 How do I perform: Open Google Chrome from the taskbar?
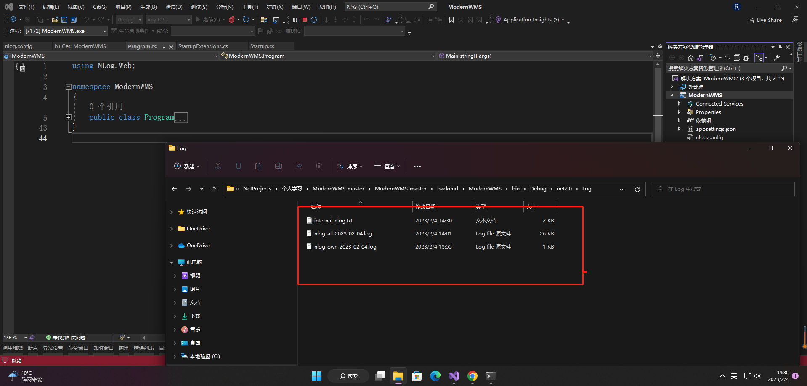click(473, 376)
